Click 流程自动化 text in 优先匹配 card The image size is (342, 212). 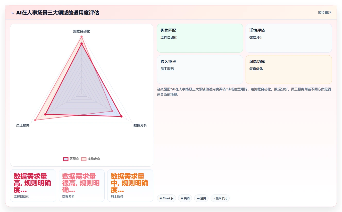tap(169, 37)
